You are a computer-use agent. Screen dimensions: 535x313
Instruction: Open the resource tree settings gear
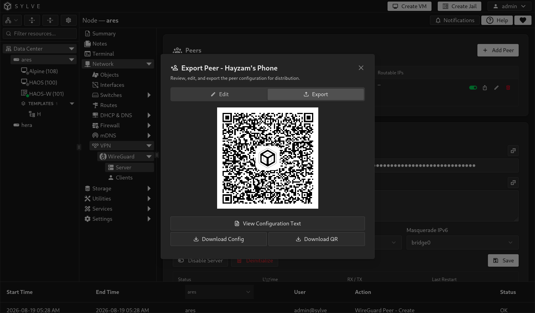68,20
